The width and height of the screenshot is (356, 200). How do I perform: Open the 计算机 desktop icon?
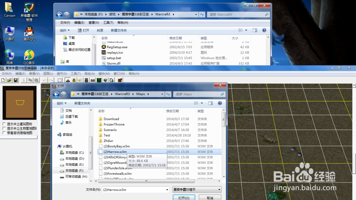tap(10, 33)
